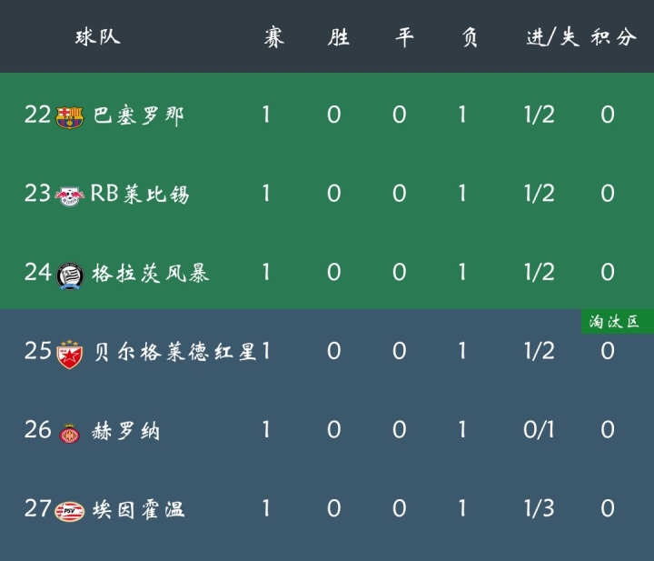This screenshot has height=561, width=654.
Task: Sort by the 积分 points column header
Action: tap(614, 38)
